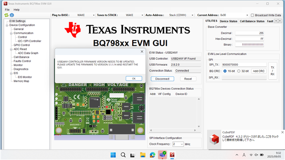Screen dimensions: 285x160
Task: Launch Microsoft Edge from the taskbar
Action: tap(152, 155)
